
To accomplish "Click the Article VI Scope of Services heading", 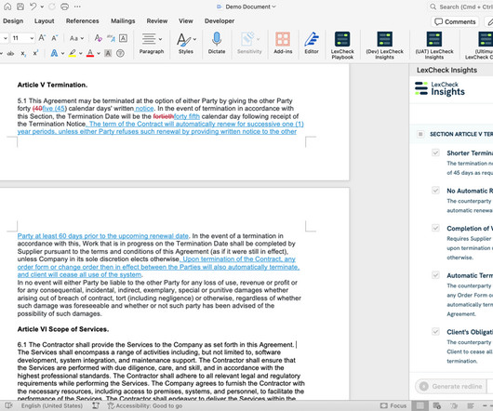I will click(x=63, y=329).
